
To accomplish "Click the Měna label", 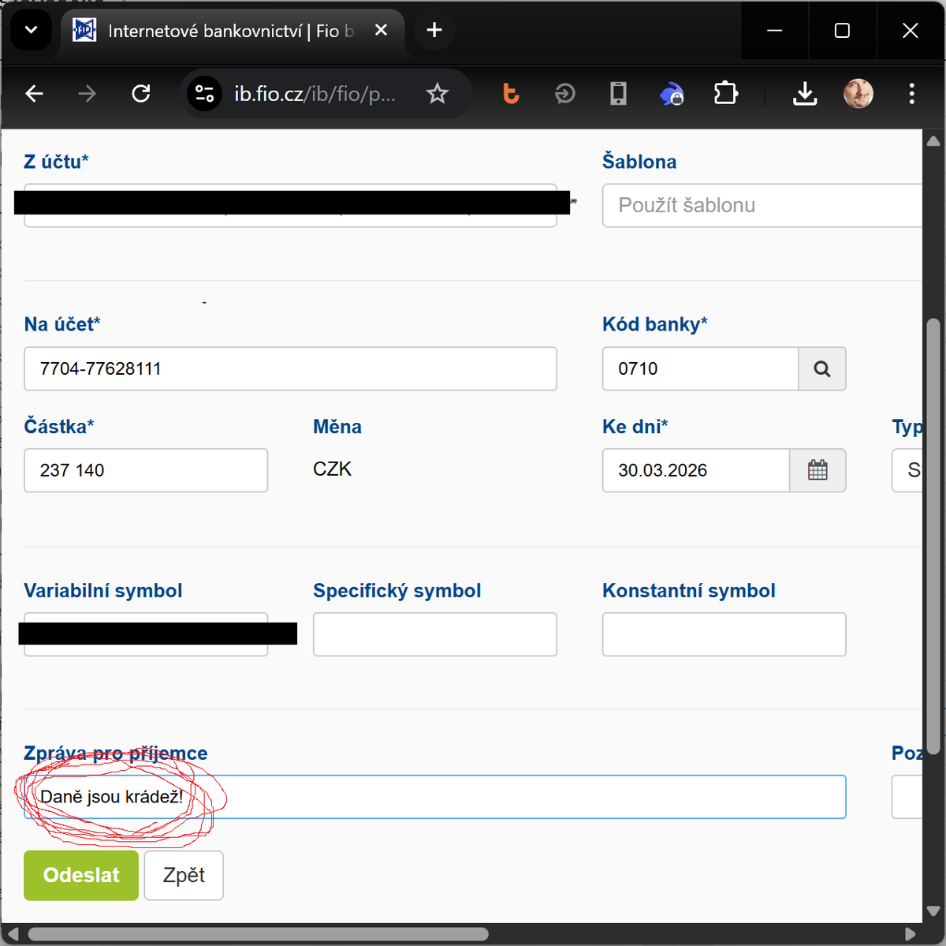I will pyautogui.click(x=337, y=427).
